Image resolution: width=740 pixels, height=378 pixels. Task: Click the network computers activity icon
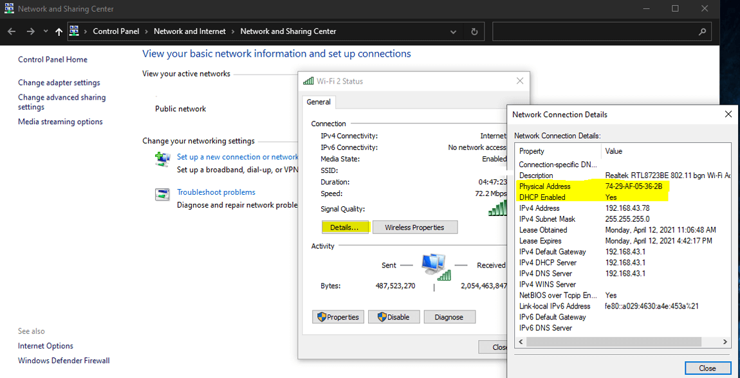click(434, 265)
